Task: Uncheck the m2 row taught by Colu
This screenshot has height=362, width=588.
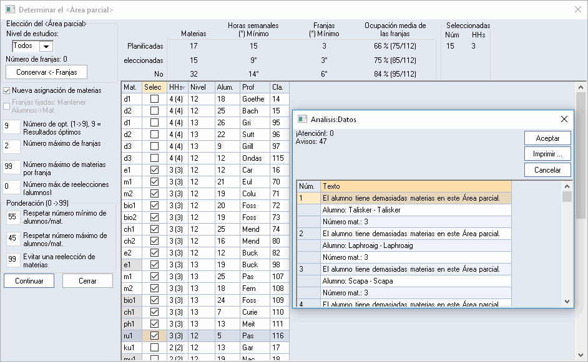Action: 154,194
